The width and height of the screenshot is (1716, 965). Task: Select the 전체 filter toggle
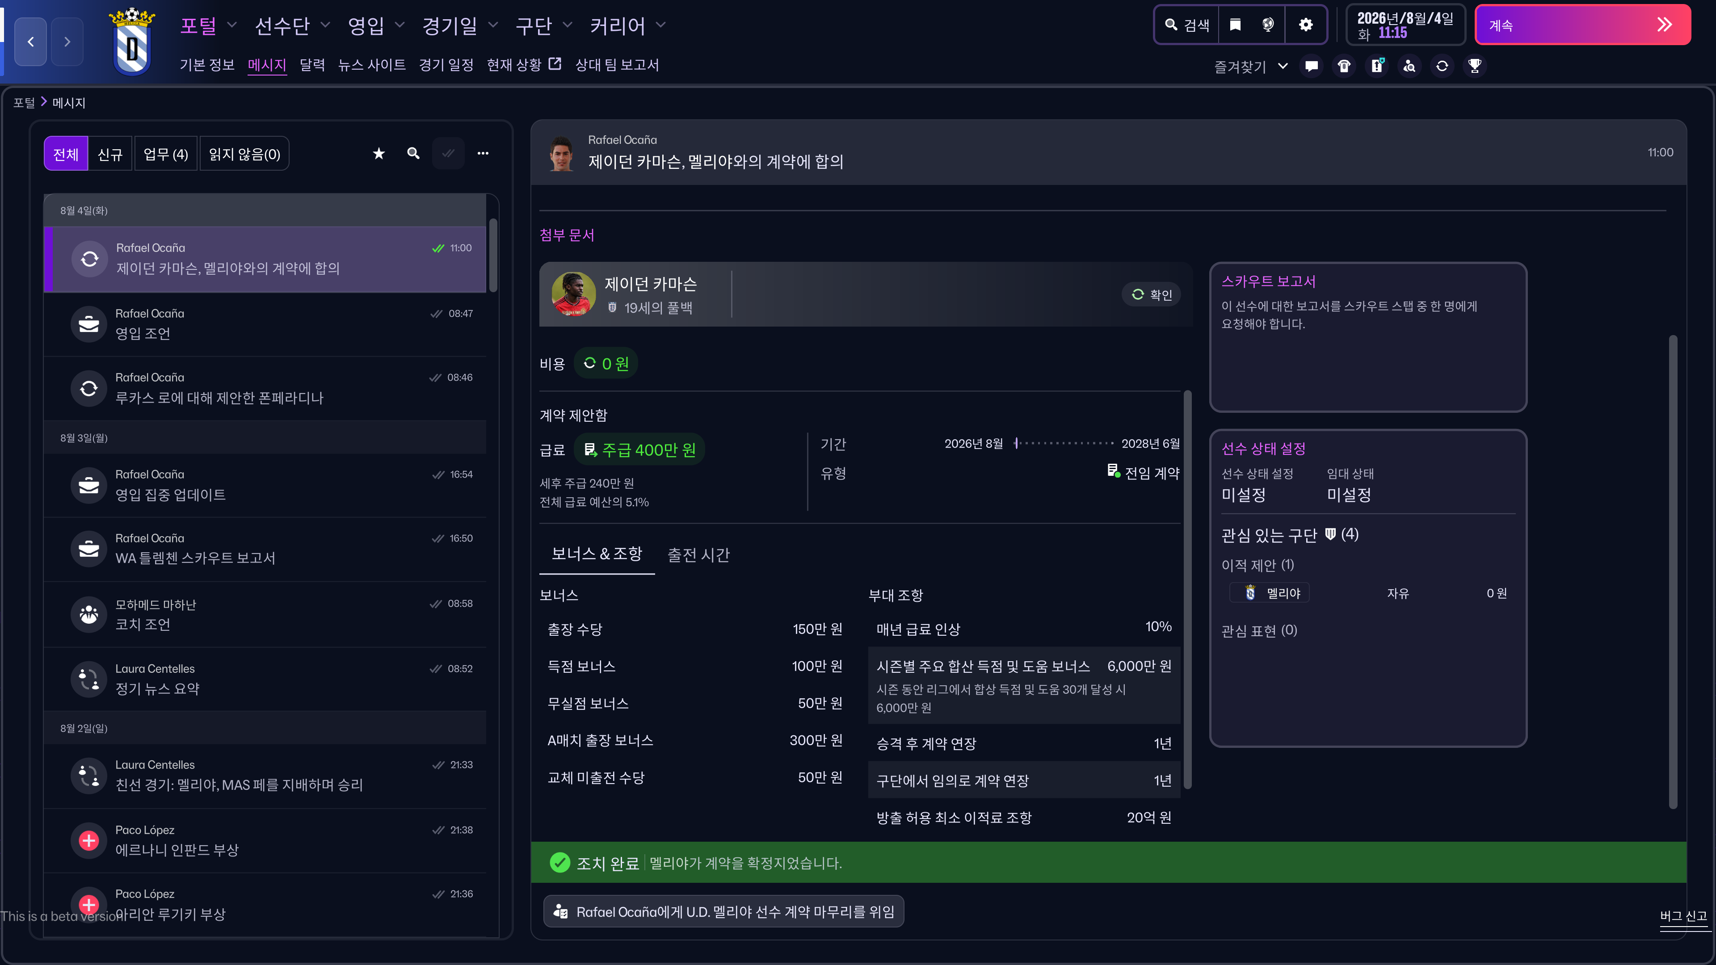point(66,154)
